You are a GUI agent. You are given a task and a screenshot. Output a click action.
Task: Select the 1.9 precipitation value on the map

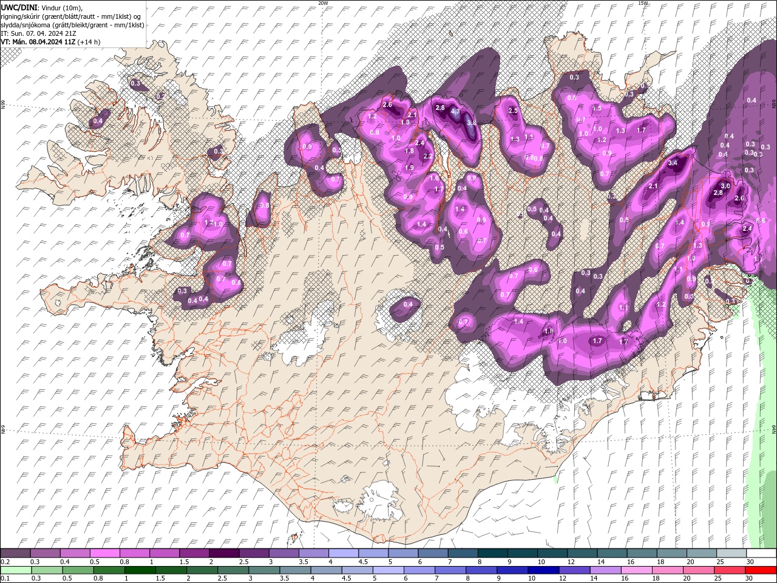point(409,168)
